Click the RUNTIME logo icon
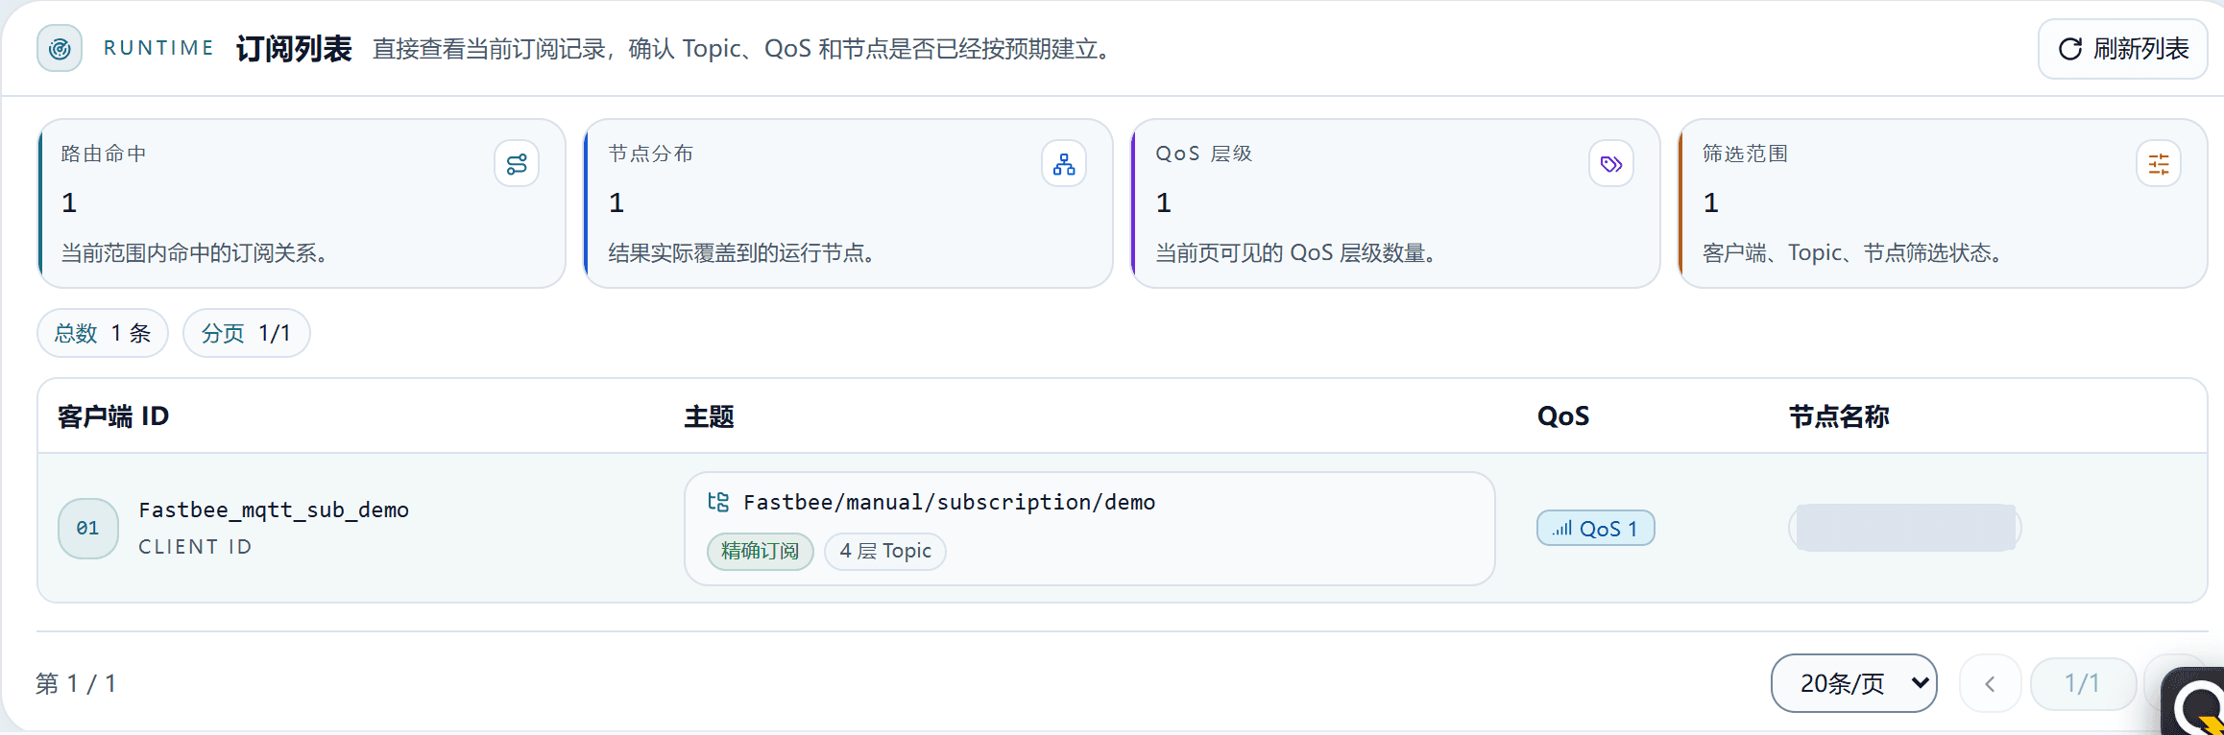The width and height of the screenshot is (2224, 735). pyautogui.click(x=60, y=48)
